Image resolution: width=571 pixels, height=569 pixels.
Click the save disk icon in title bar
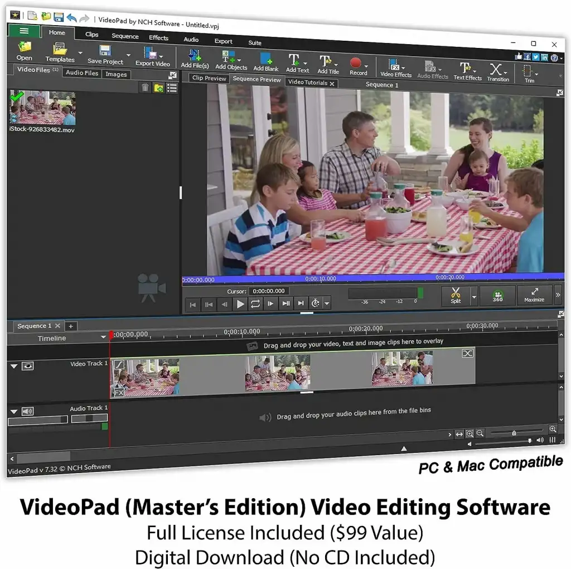click(58, 17)
